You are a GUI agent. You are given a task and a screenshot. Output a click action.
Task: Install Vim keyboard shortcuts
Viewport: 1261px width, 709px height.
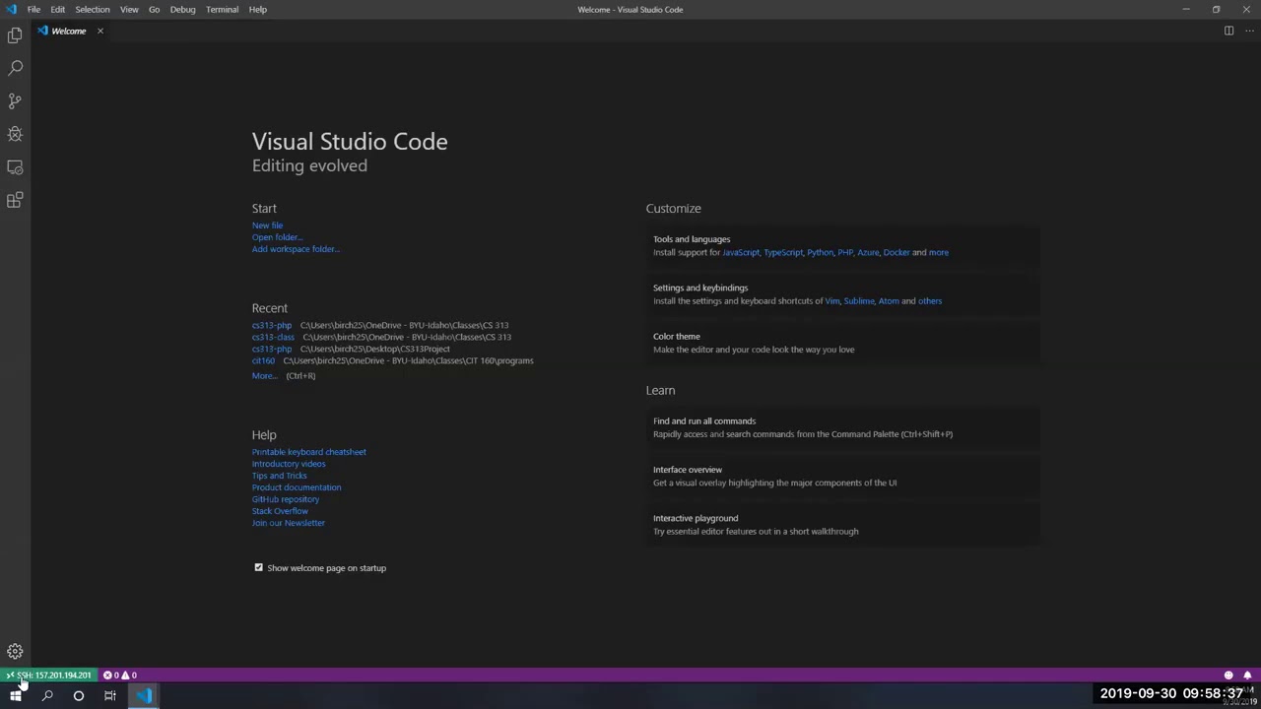[x=832, y=301]
